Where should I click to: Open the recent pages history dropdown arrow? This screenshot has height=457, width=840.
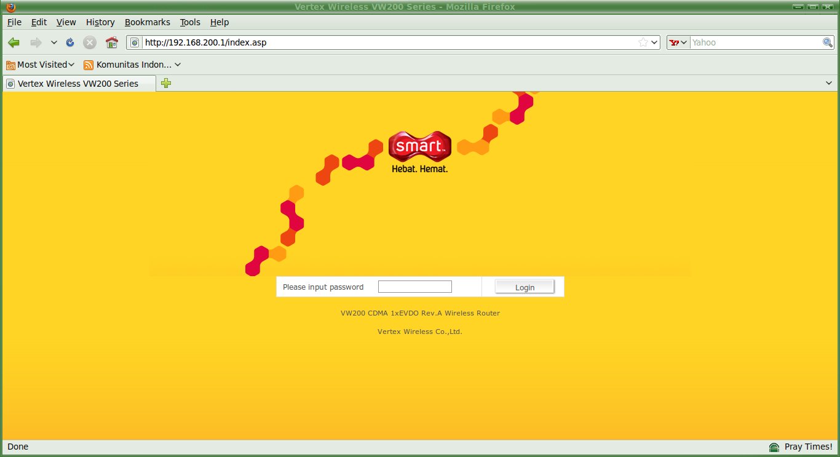click(53, 42)
